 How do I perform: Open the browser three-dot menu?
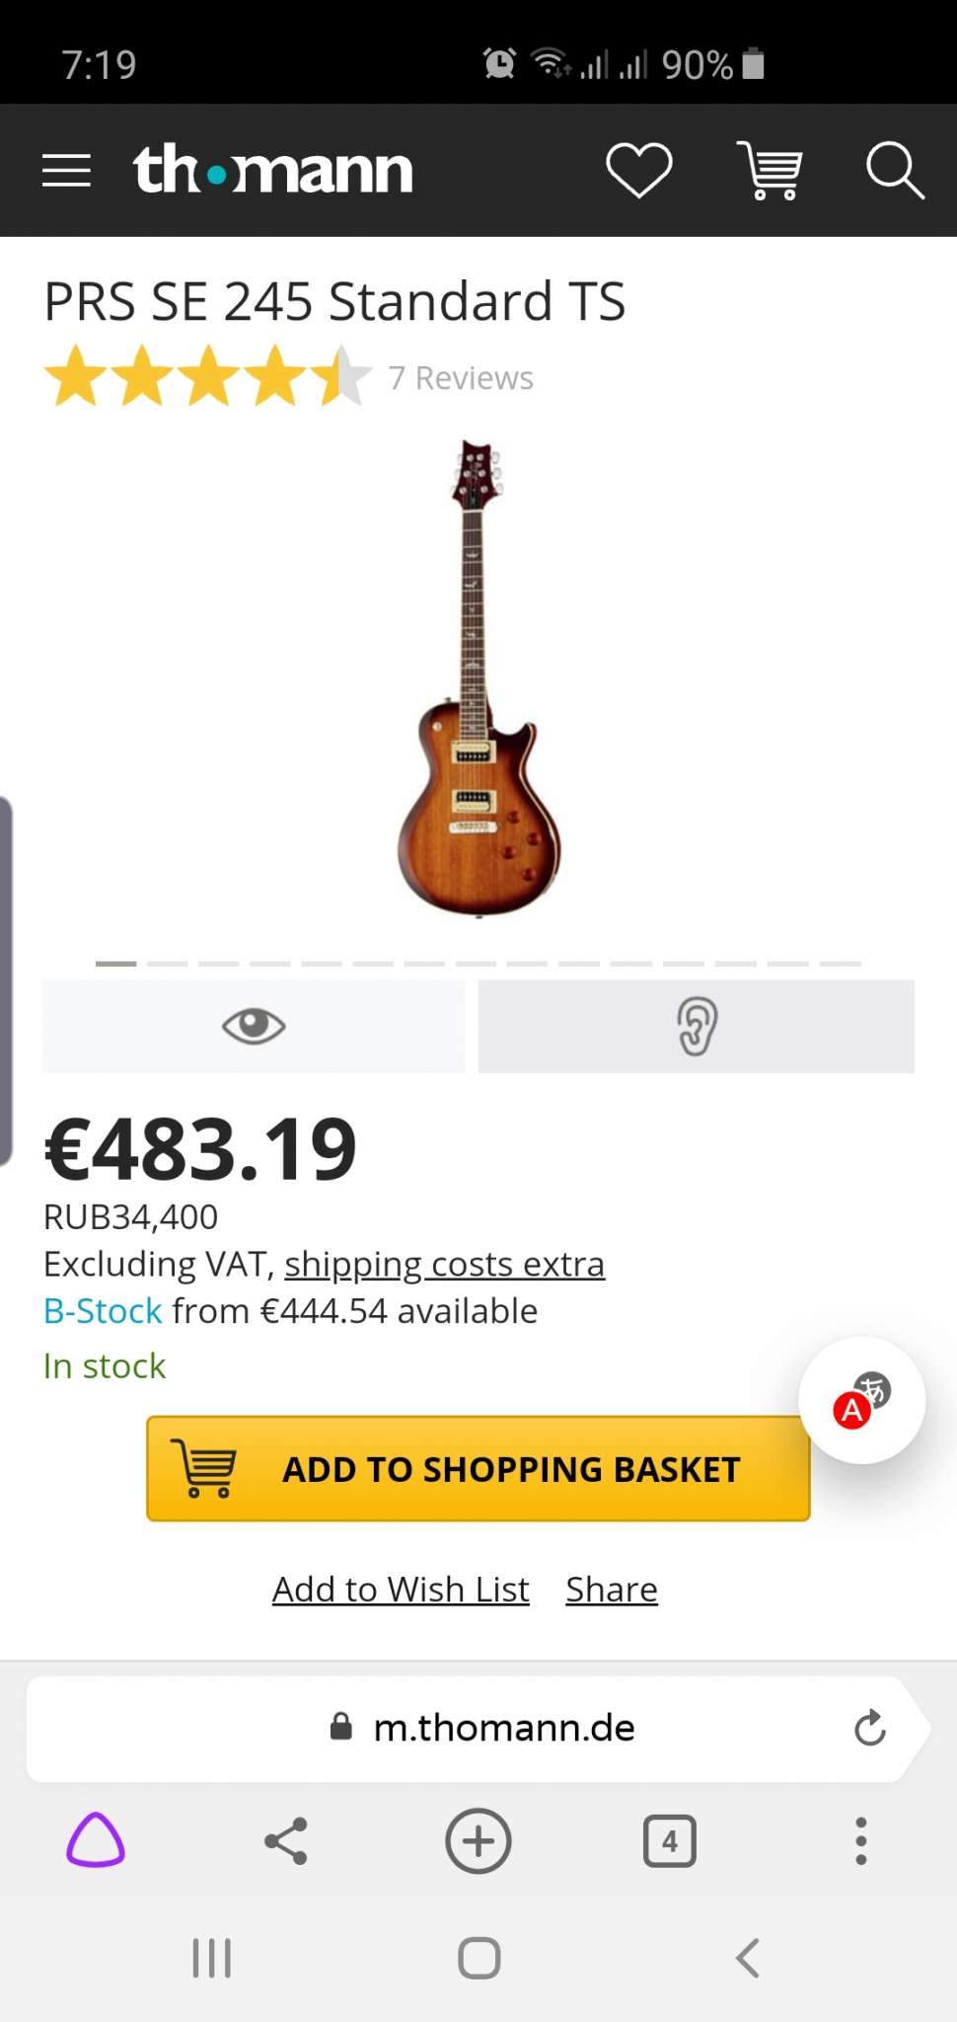pos(860,1840)
